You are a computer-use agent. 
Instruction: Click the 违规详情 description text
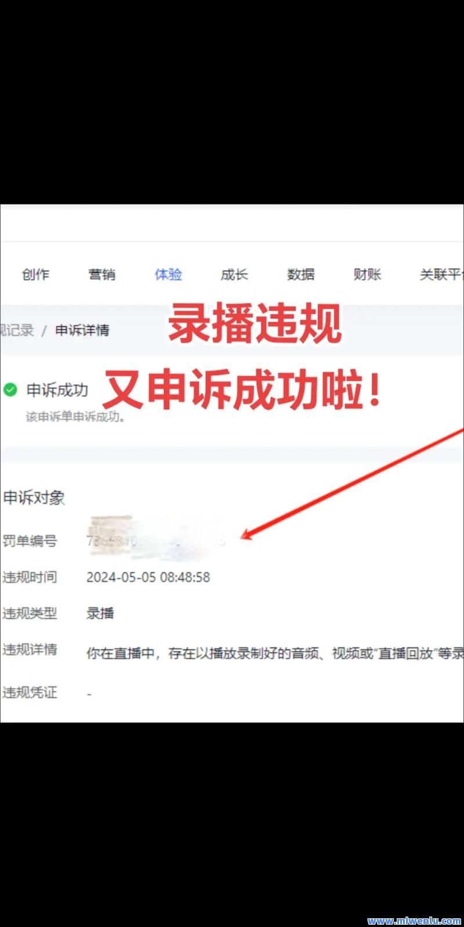[275, 654]
